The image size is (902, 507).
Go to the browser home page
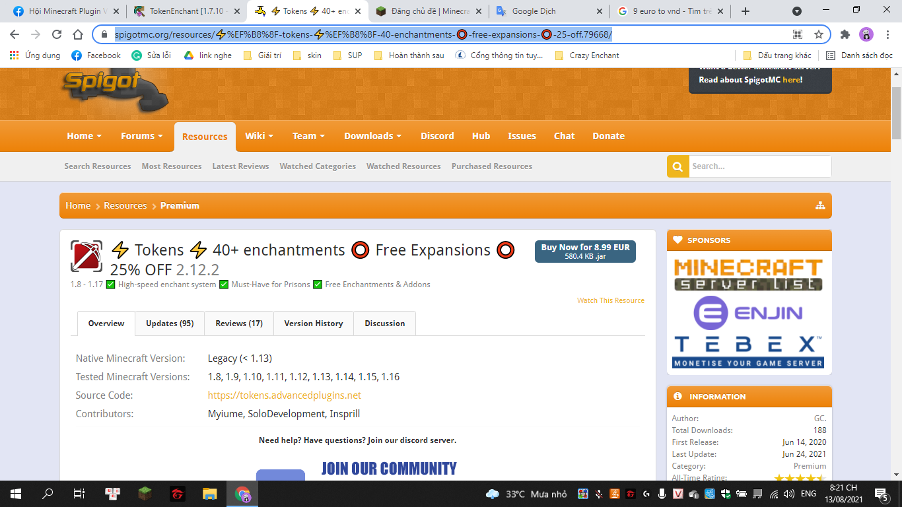point(78,34)
